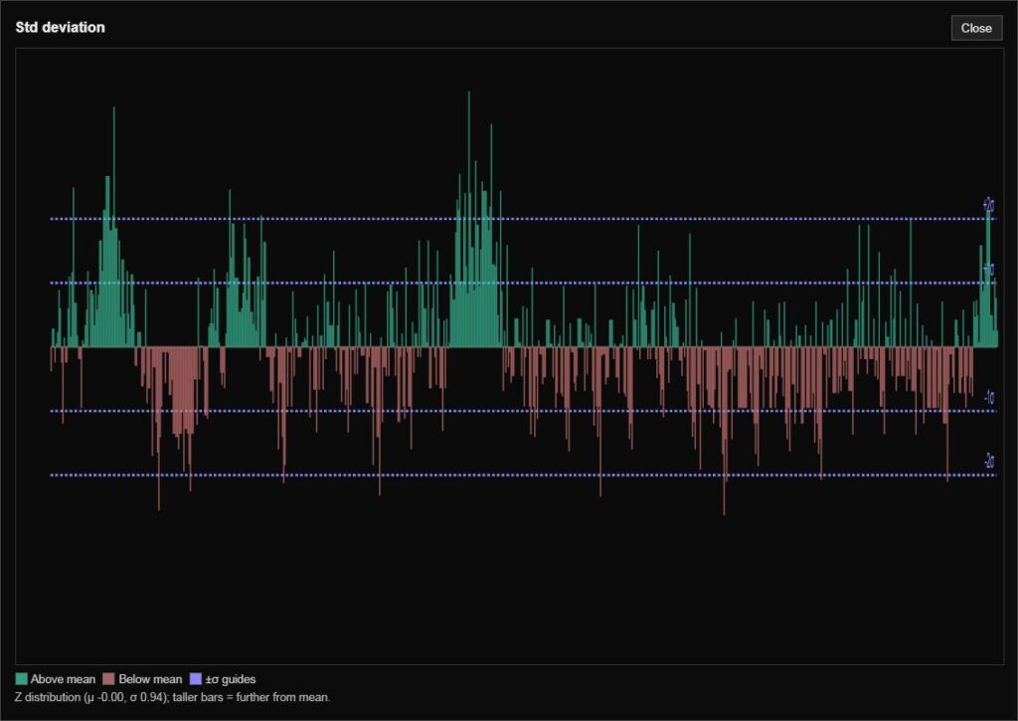Close the Std deviation dialog

(975, 28)
